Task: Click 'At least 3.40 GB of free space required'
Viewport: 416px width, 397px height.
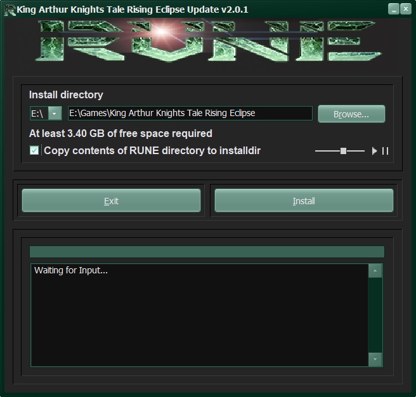Action: click(x=120, y=133)
